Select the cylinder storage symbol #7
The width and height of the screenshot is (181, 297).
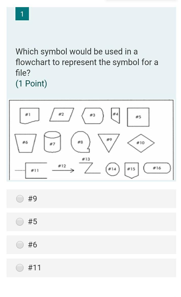pyautogui.click(x=52, y=143)
